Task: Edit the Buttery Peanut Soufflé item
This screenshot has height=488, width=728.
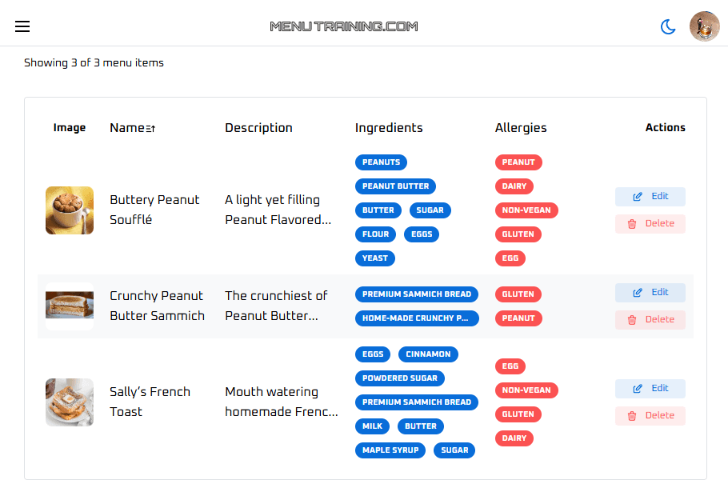Action: [650, 197]
